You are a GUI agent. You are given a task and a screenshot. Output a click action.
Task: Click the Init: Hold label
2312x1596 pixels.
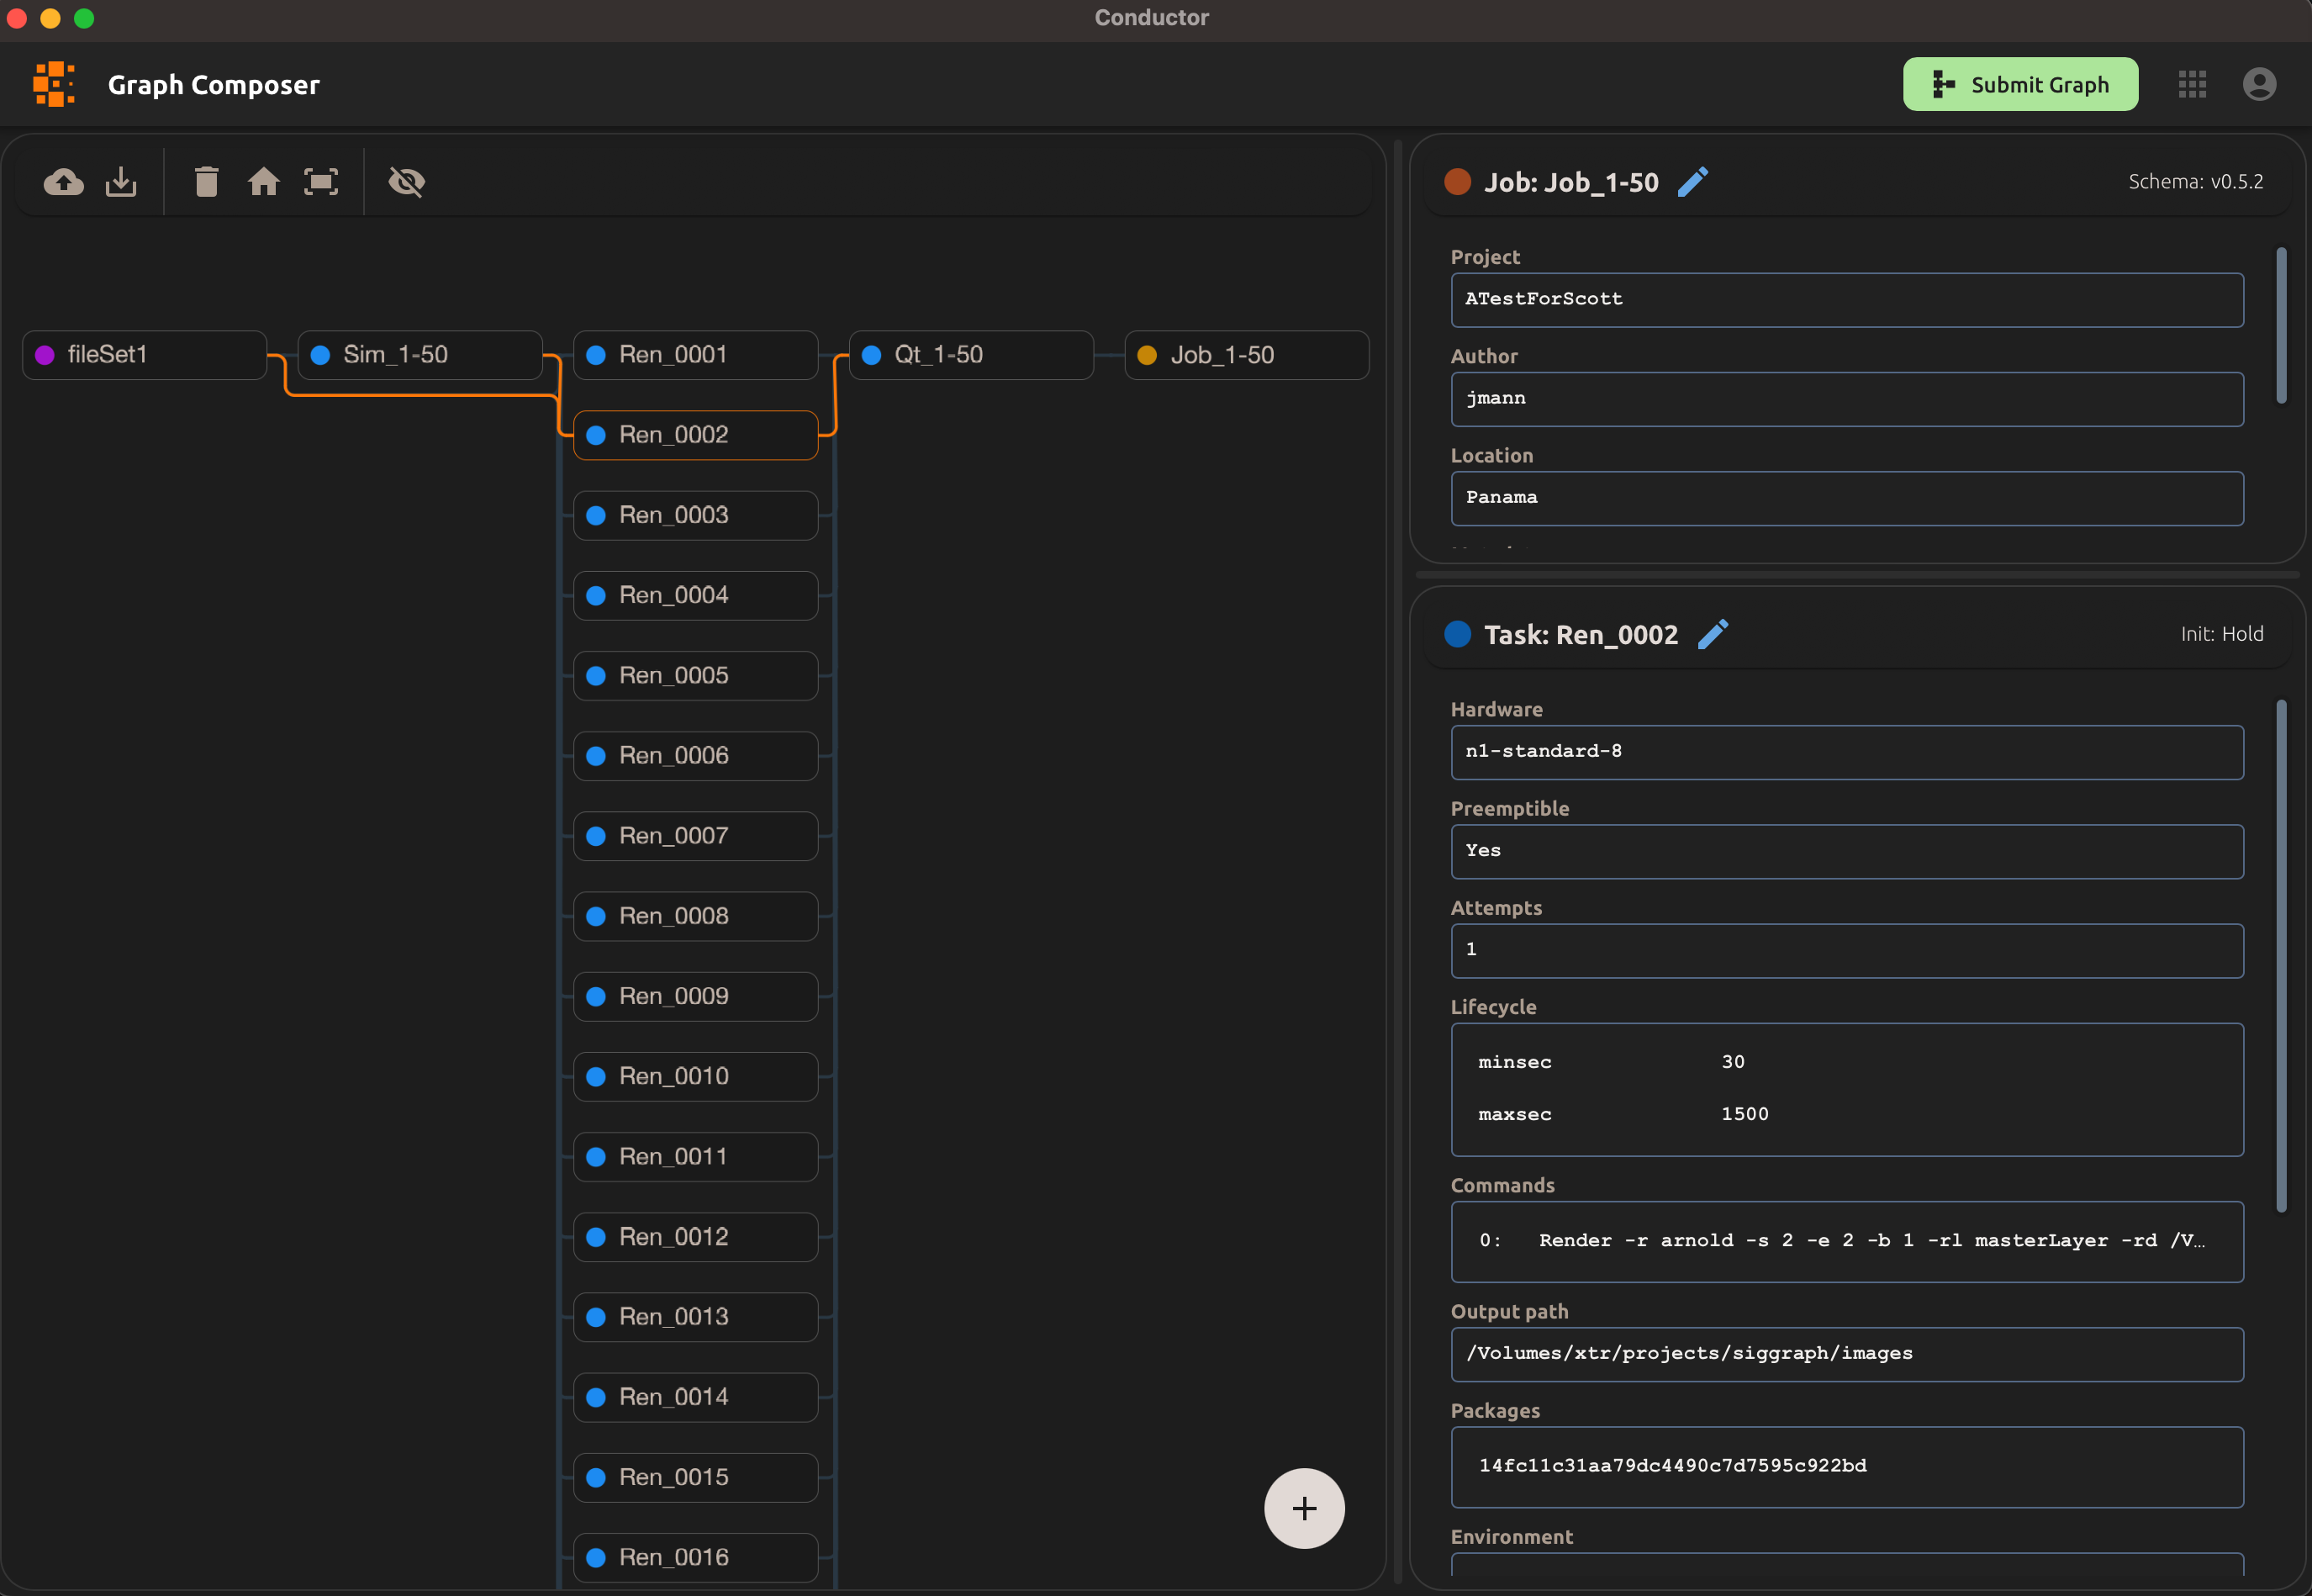pos(2221,634)
